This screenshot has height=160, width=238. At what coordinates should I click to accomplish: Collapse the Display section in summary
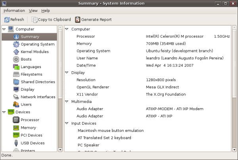(67, 72)
